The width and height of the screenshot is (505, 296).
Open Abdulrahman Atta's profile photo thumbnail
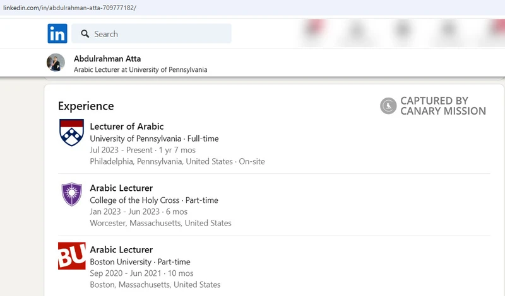pos(56,62)
